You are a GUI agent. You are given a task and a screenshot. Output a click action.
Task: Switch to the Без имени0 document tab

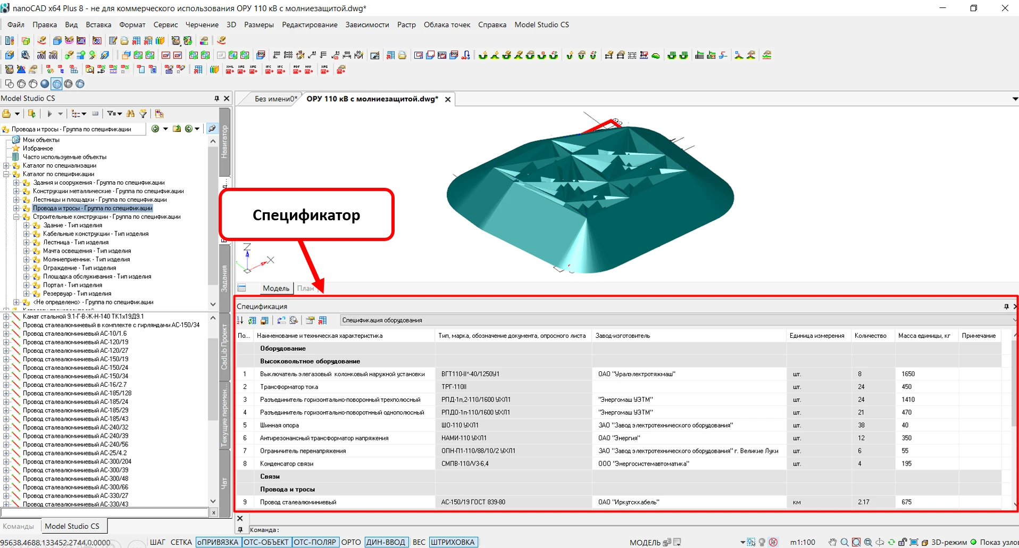pos(274,99)
